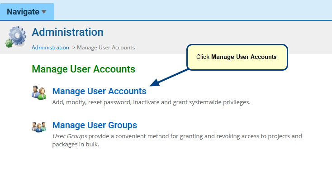Click the two-person Manage User Accounts icon
This screenshot has height=169, width=332.
[39, 92]
